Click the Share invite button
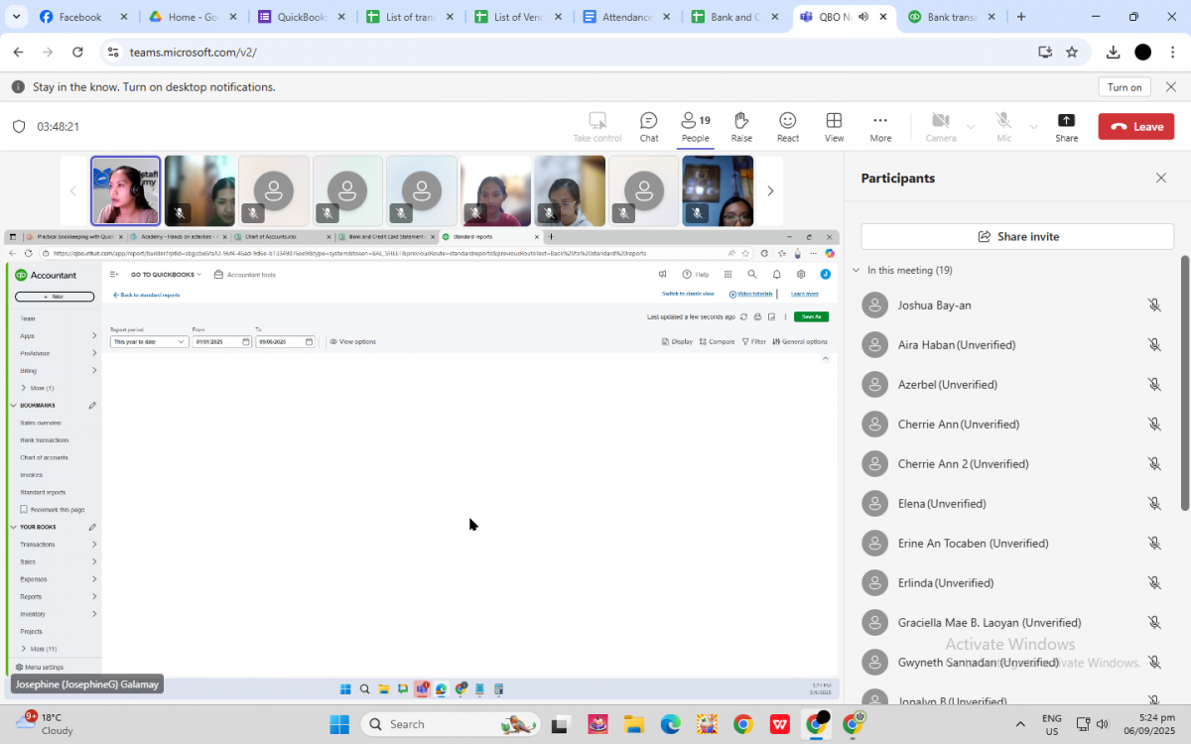This screenshot has width=1191, height=744. click(x=1017, y=236)
